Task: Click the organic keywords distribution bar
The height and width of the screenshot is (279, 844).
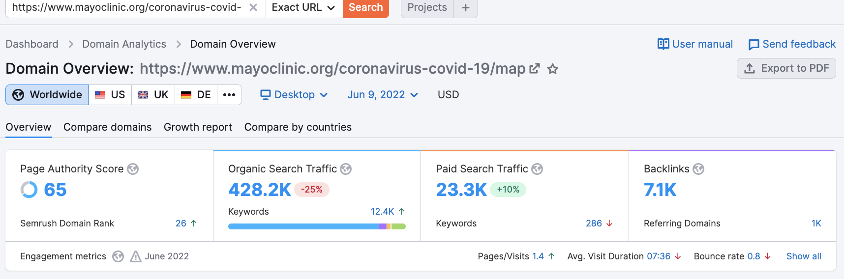Action: (317, 226)
